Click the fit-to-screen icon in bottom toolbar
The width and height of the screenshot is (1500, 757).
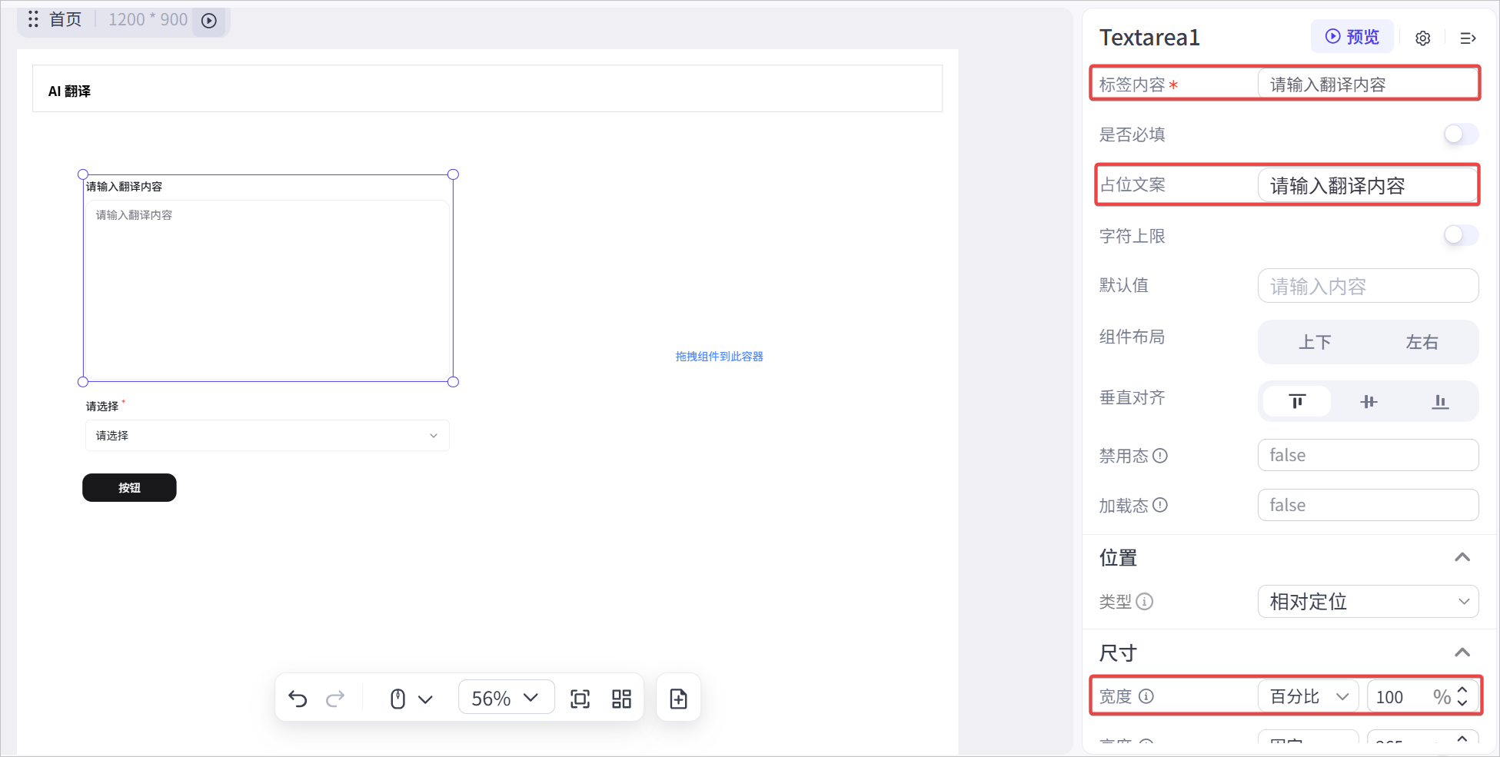[x=580, y=699]
